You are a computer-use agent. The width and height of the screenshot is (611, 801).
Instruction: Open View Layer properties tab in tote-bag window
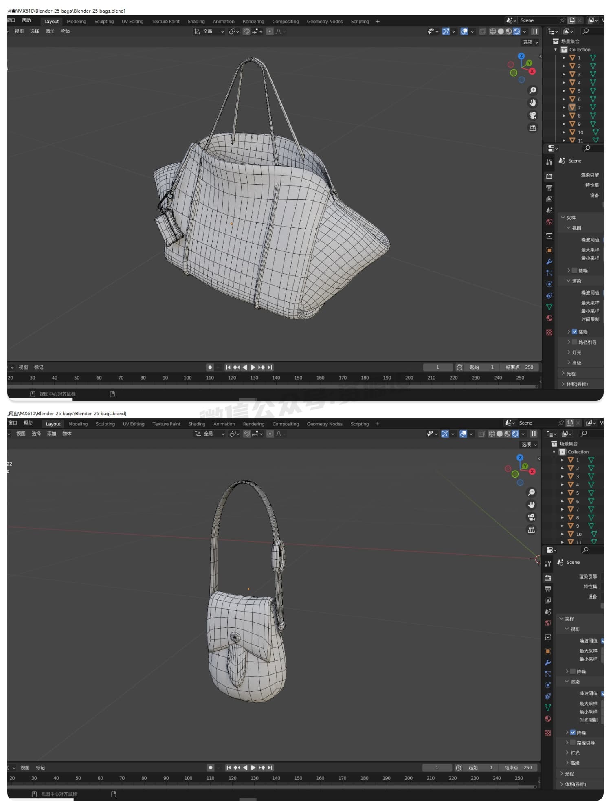click(x=549, y=199)
